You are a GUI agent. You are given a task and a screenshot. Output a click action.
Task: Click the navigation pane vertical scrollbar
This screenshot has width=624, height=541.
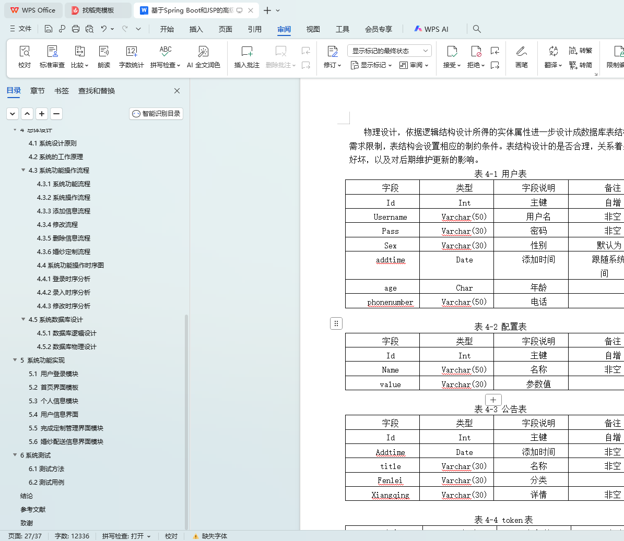(186, 422)
